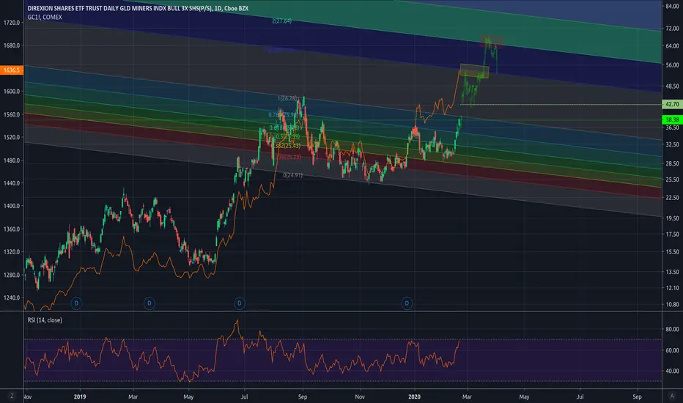The image size is (683, 403).
Task: Click 1240.0 on the left price scale
Action: coord(11,298)
